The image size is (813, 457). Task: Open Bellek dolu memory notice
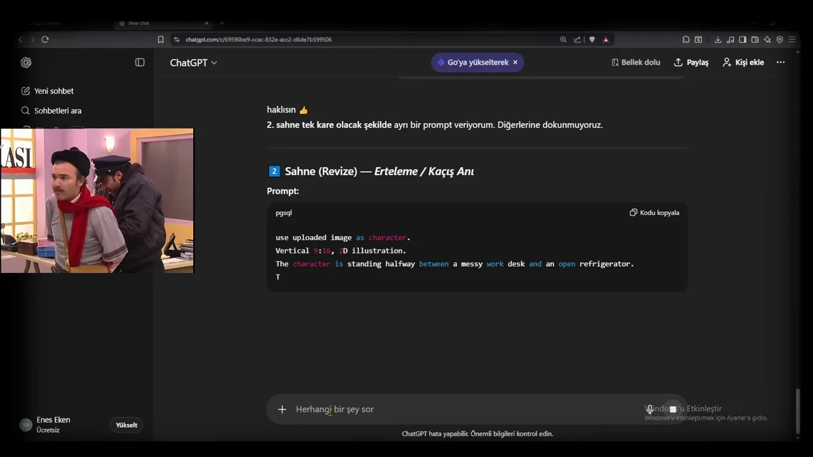636,62
